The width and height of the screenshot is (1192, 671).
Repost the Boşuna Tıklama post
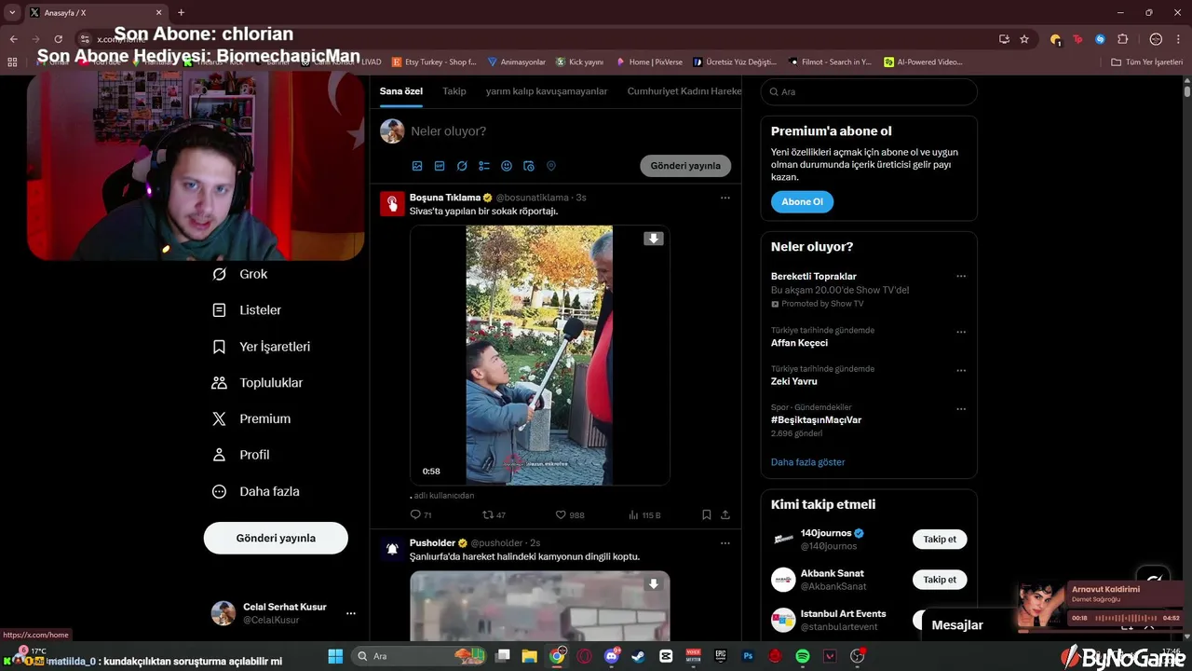[494, 514]
